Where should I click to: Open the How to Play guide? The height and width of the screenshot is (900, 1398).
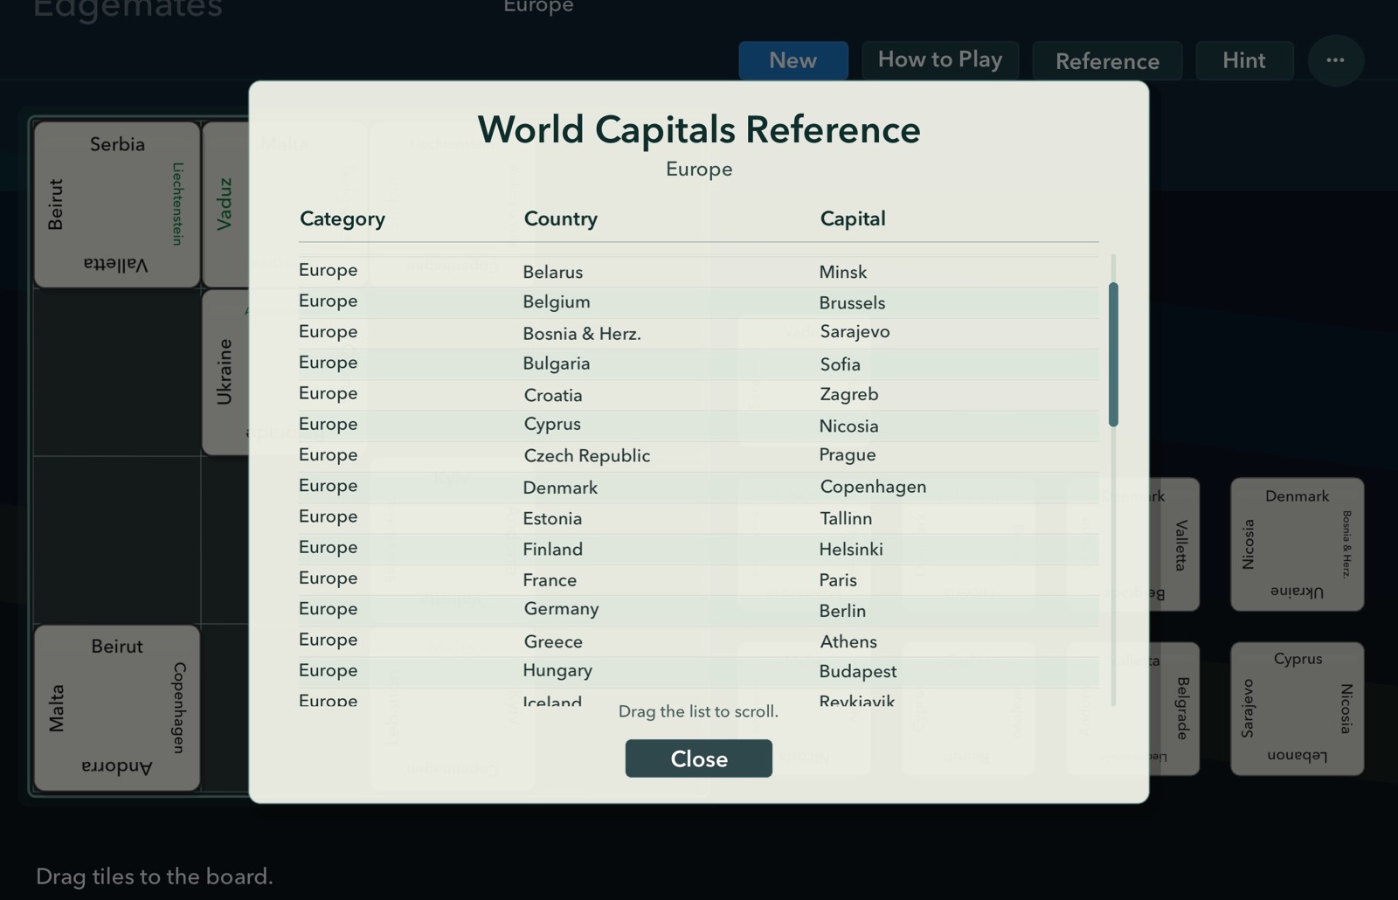[x=940, y=59]
